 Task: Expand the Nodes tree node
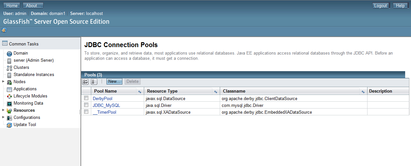click(x=3, y=82)
